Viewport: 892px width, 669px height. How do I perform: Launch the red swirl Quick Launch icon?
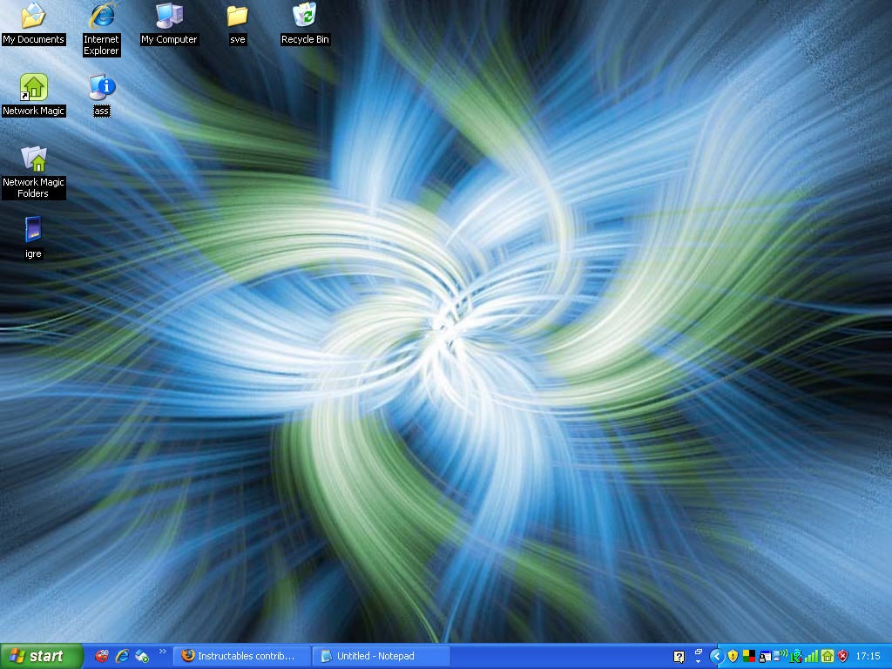[102, 656]
